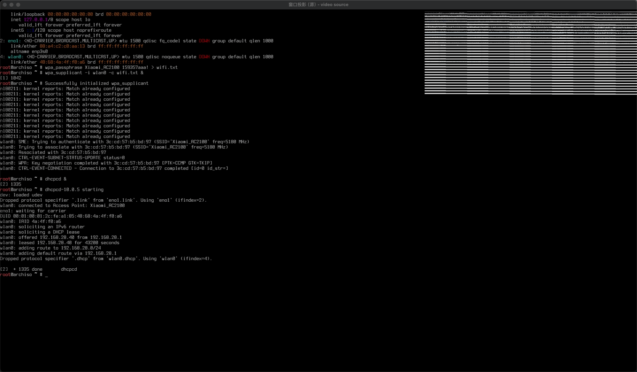Viewport: 637px width, 372px height.
Task: Click the eno1 'link/ether' MAC address line
Action: (x=77, y=46)
